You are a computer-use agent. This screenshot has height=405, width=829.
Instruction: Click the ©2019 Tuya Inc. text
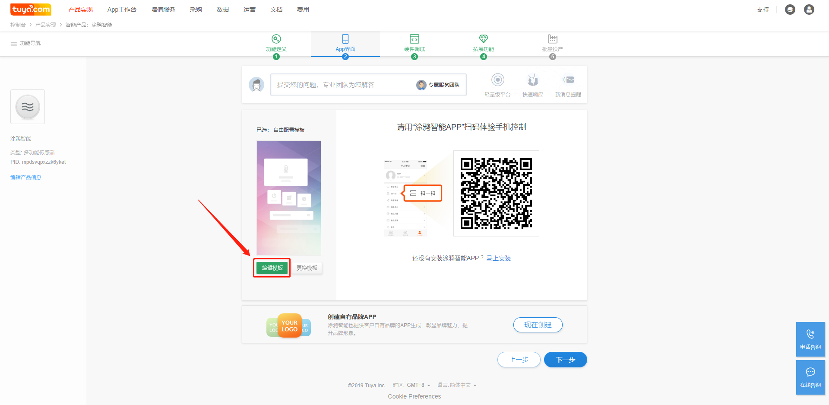tap(367, 386)
